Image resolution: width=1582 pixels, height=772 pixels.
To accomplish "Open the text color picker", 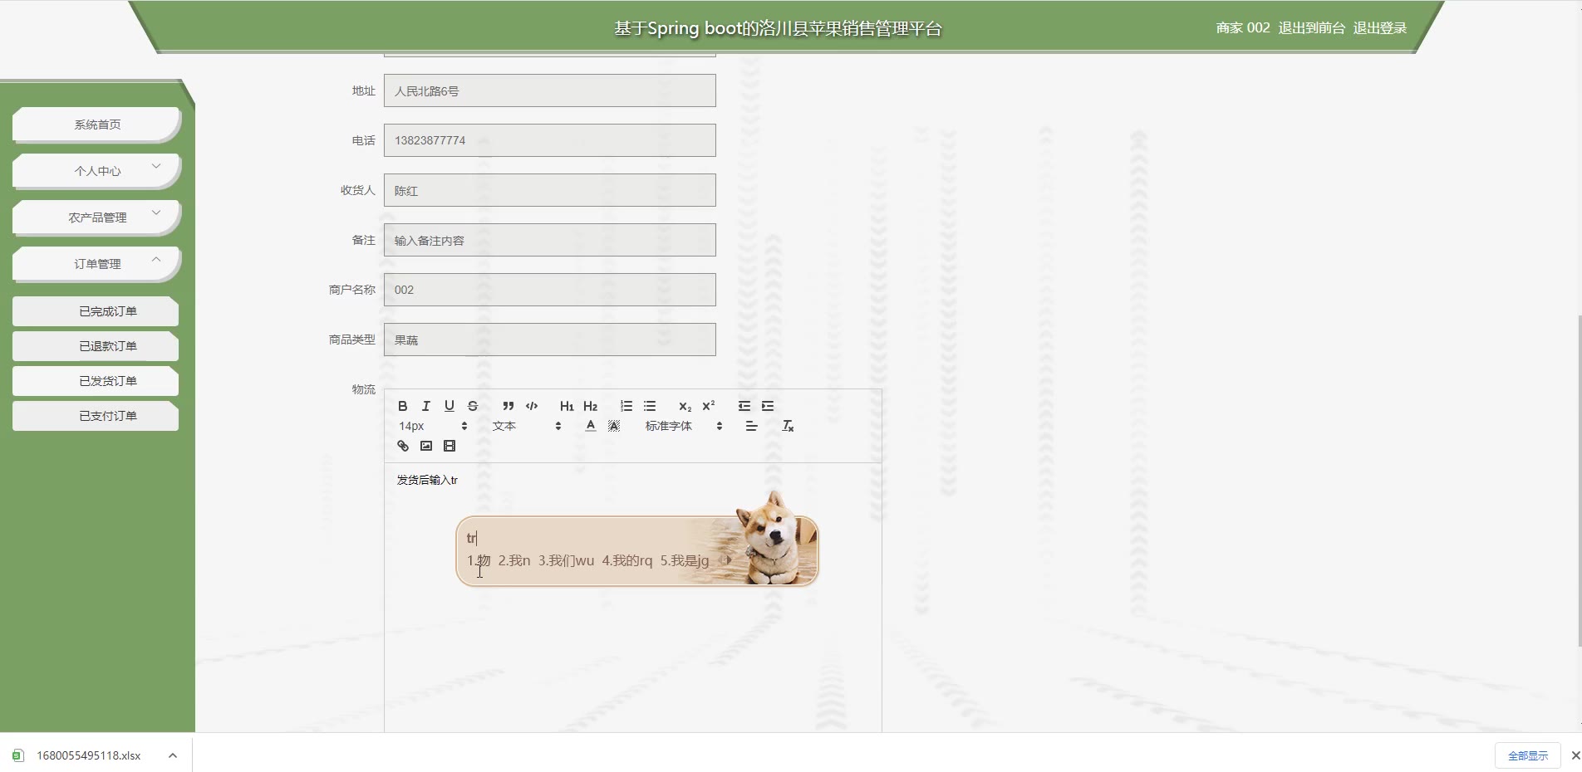I will [591, 426].
